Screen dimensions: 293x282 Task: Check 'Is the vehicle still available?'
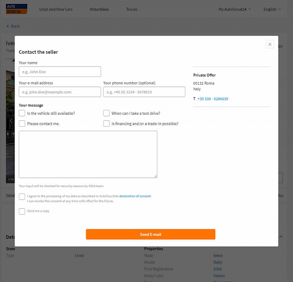[x=22, y=113]
